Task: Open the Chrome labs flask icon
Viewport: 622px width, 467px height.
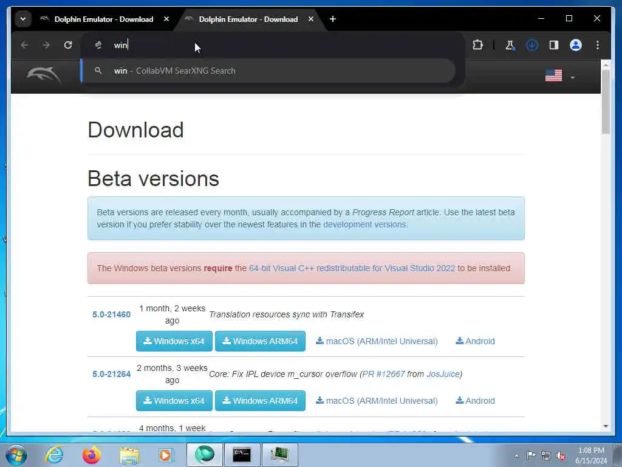Action: pos(510,45)
